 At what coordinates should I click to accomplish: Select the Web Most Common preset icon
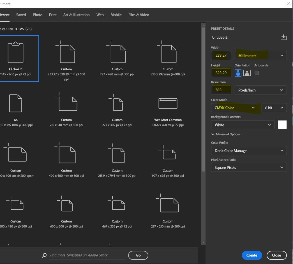(x=168, y=103)
